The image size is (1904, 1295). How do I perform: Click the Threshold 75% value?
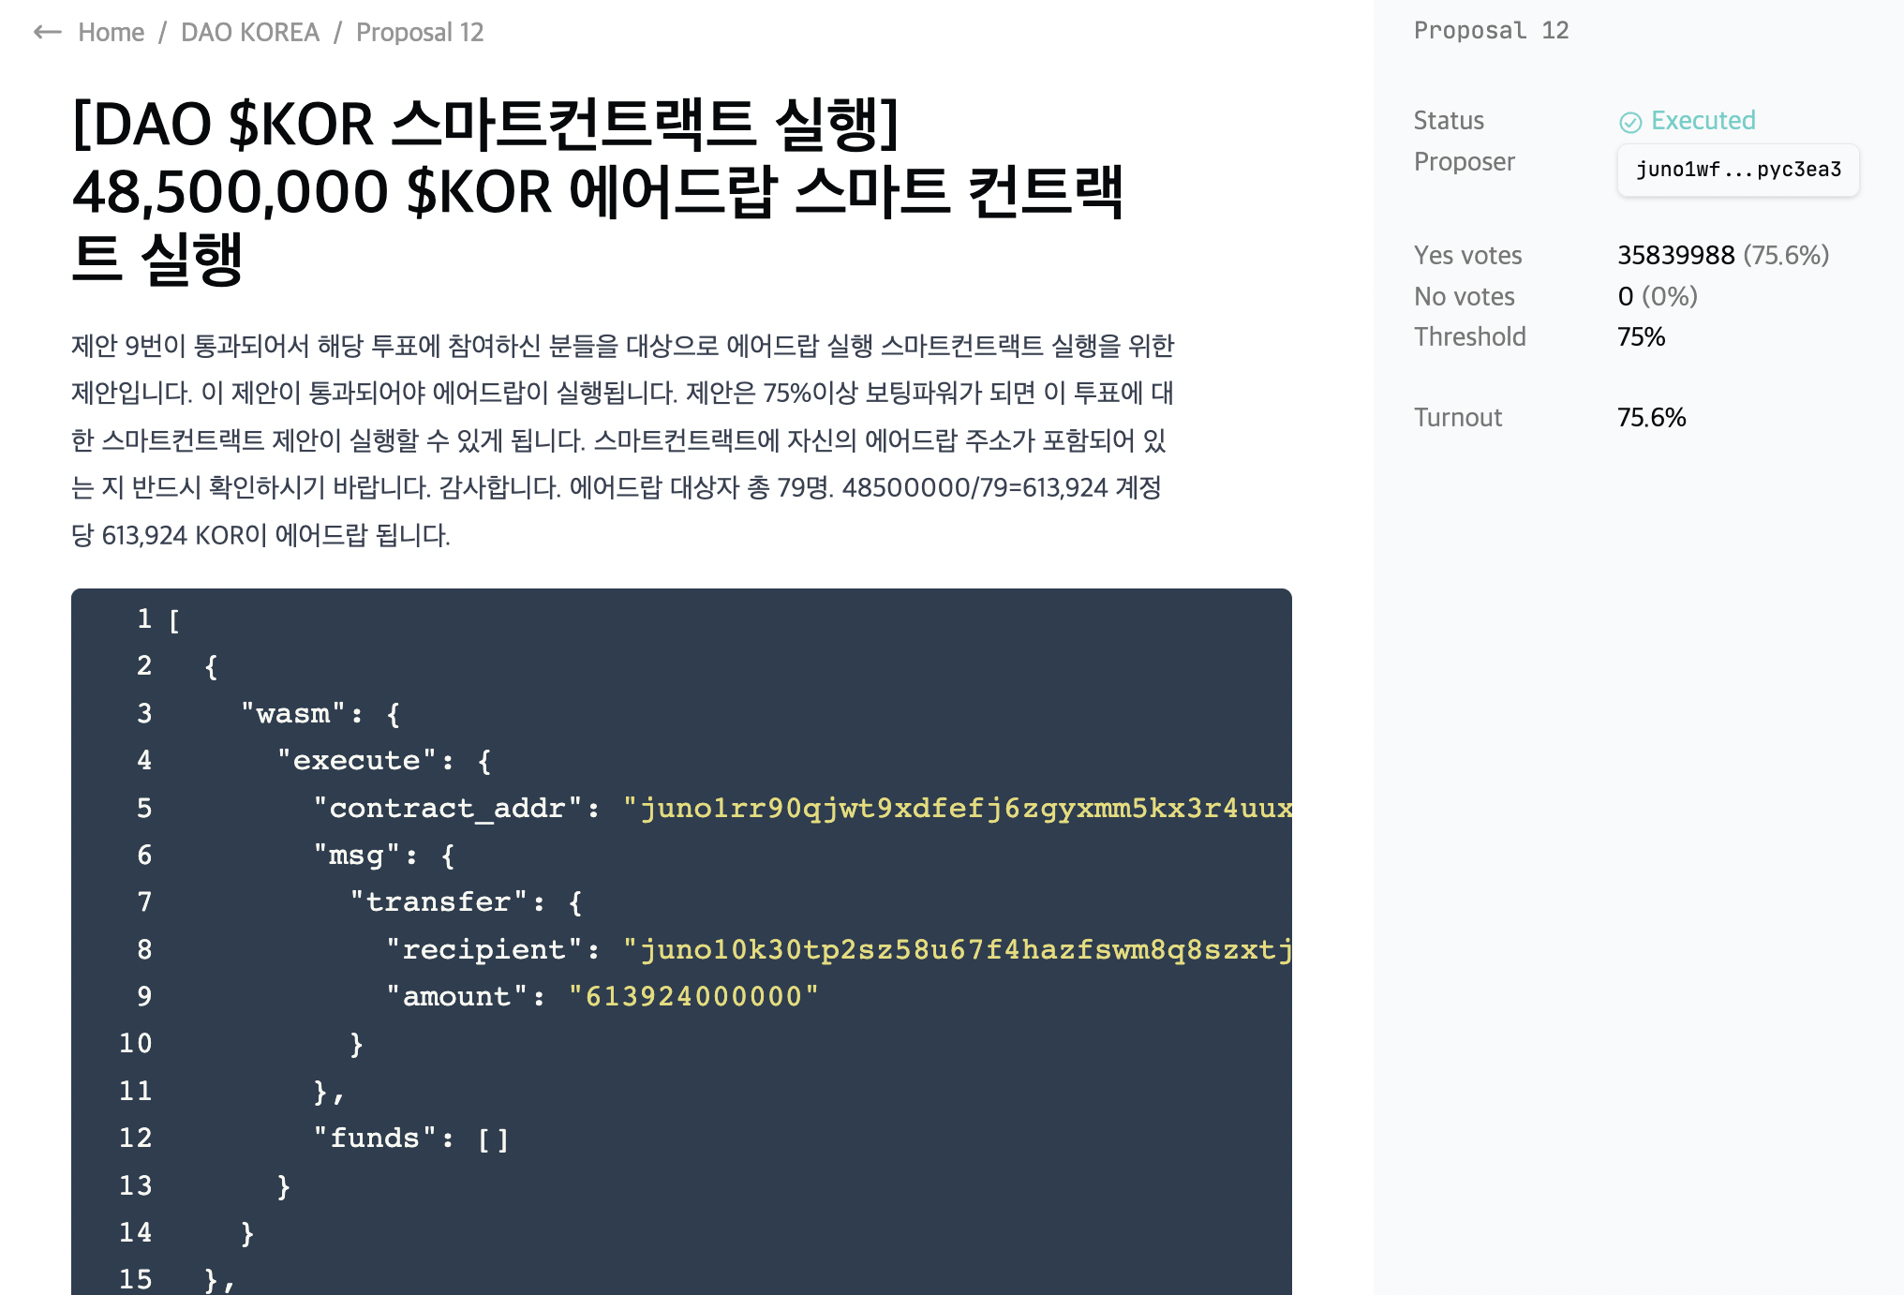[1641, 337]
